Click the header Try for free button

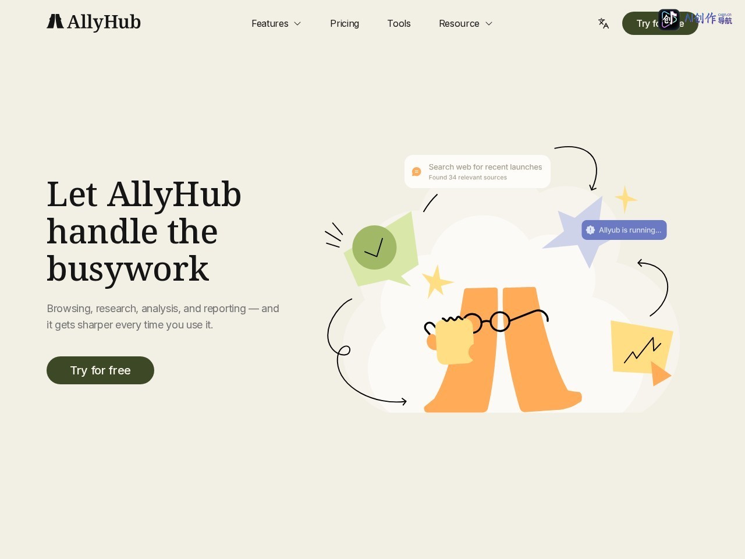pyautogui.click(x=660, y=23)
